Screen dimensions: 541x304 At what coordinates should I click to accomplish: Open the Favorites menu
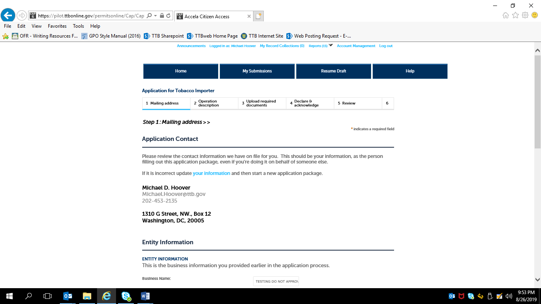coord(57,26)
